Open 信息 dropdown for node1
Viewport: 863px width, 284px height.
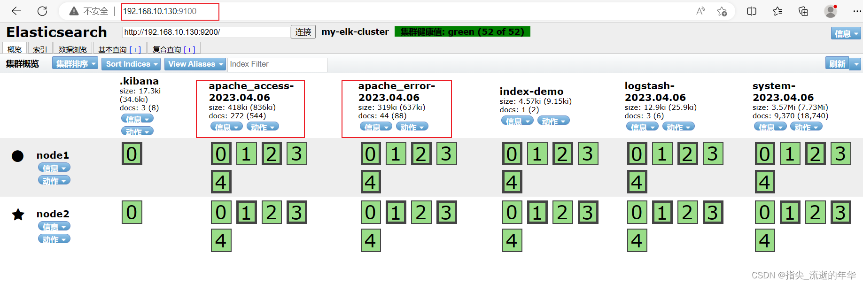pyautogui.click(x=54, y=168)
